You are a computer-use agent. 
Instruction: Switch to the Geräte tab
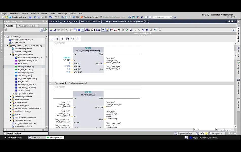click(x=10, y=26)
